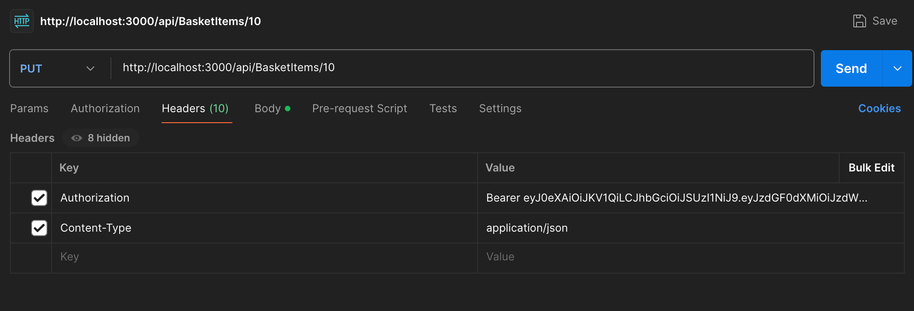
Task: Click the request URL input field
Action: pos(462,68)
